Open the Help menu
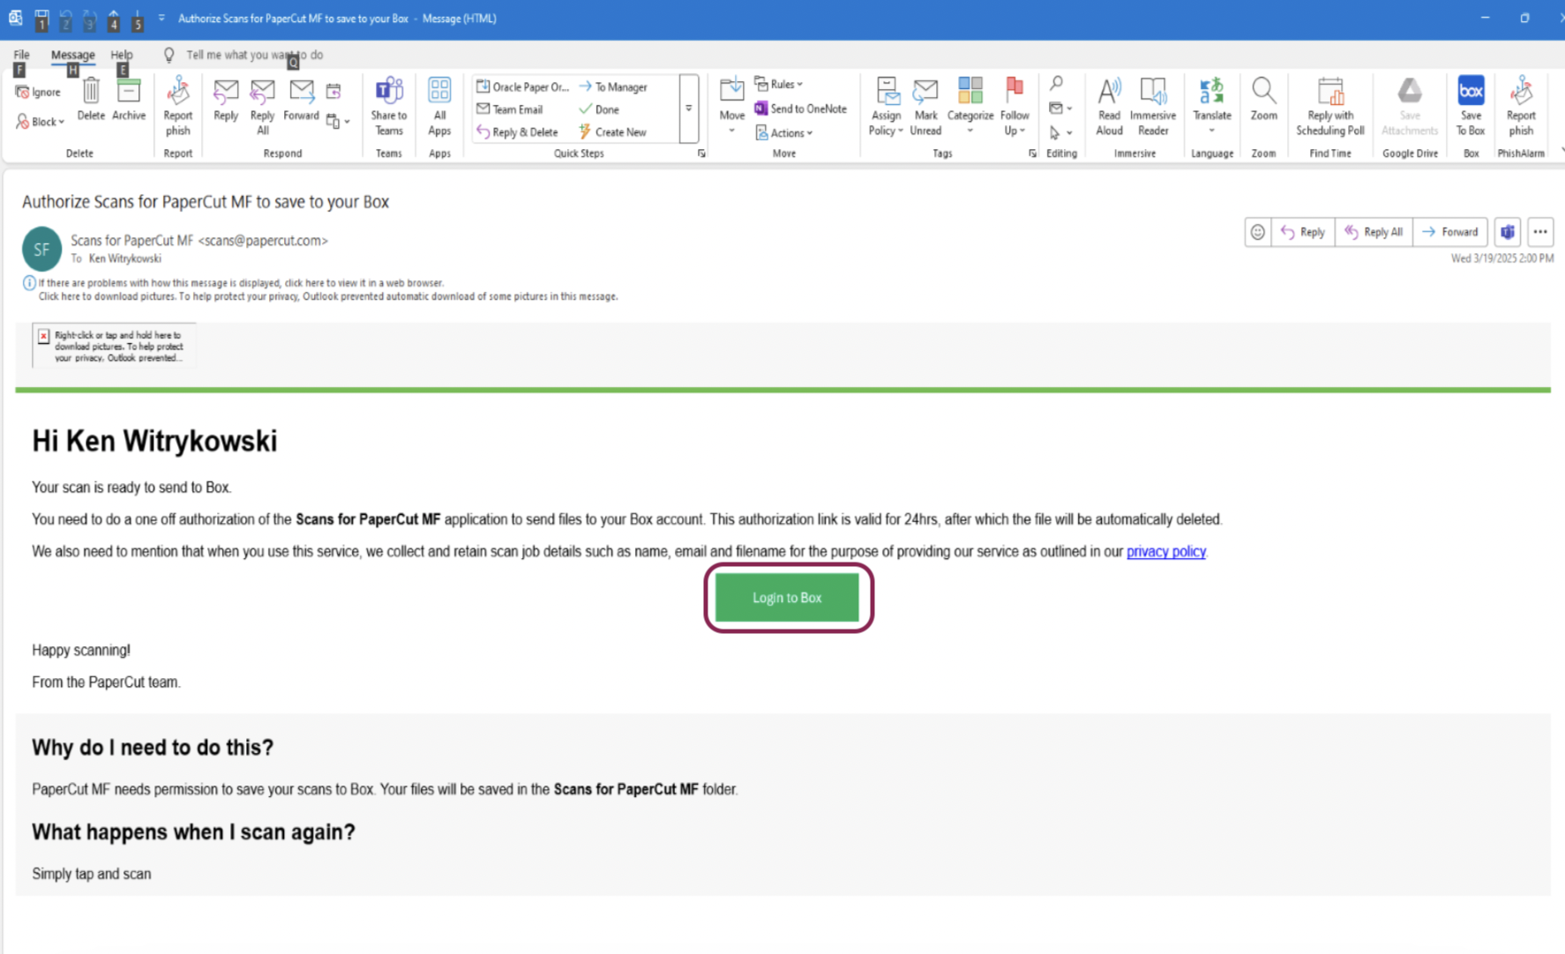The width and height of the screenshot is (1565, 954). click(x=122, y=54)
